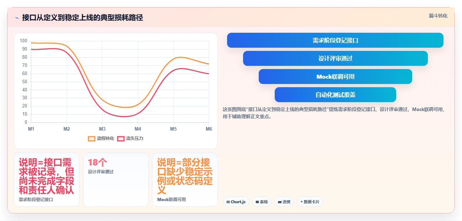462x221 pixels.
Task: Select the Mock联调可用 funnel bar
Action: [335, 77]
